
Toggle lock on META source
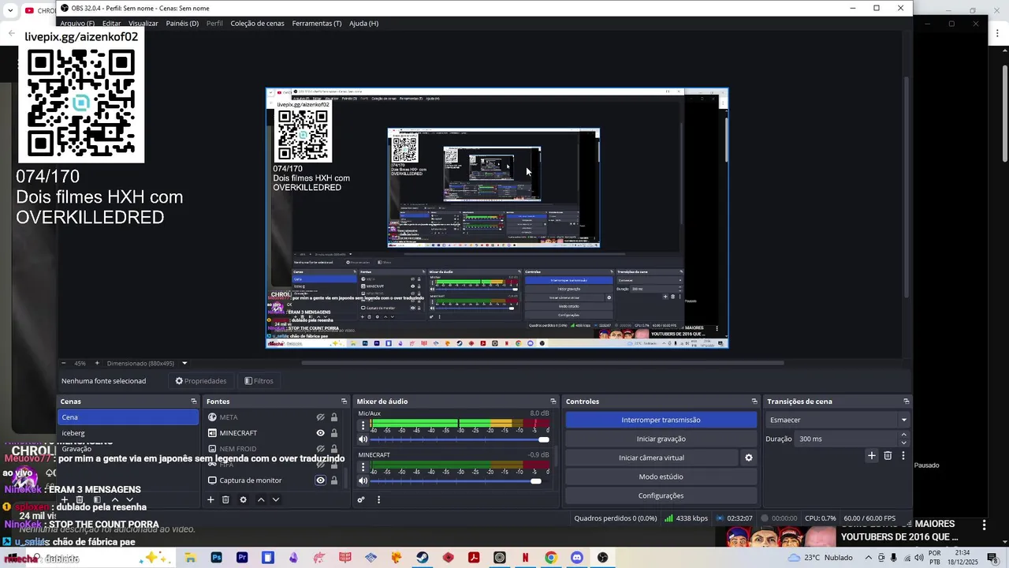pyautogui.click(x=334, y=417)
